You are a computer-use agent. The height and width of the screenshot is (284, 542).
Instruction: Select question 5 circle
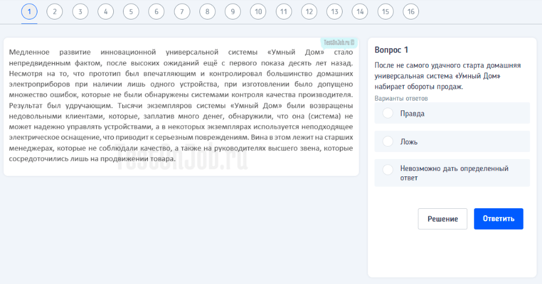(x=131, y=12)
